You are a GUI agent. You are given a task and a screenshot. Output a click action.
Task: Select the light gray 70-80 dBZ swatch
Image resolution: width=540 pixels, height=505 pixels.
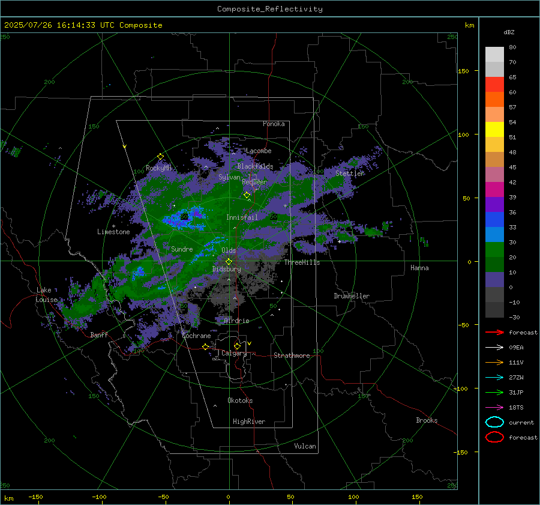(x=494, y=55)
